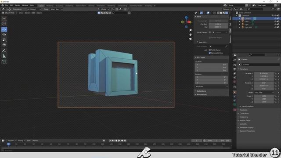Expand the Light.001 item in outliner
The image size is (281, 158).
(x=240, y=27)
